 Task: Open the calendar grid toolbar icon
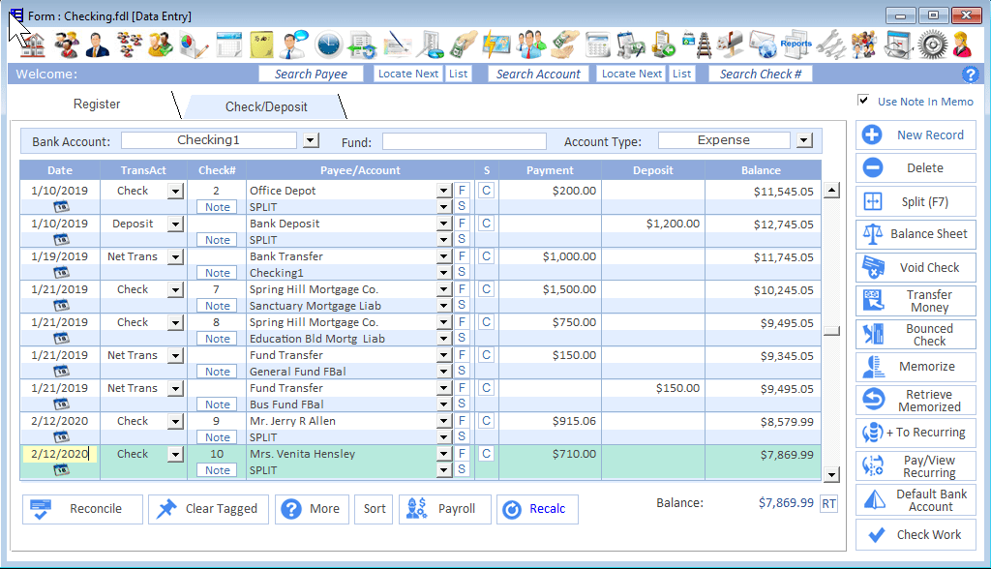[x=228, y=45]
